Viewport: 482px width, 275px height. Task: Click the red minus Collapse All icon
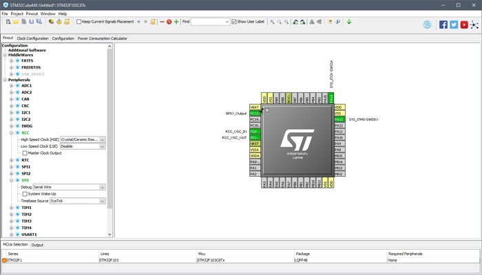click(x=162, y=22)
